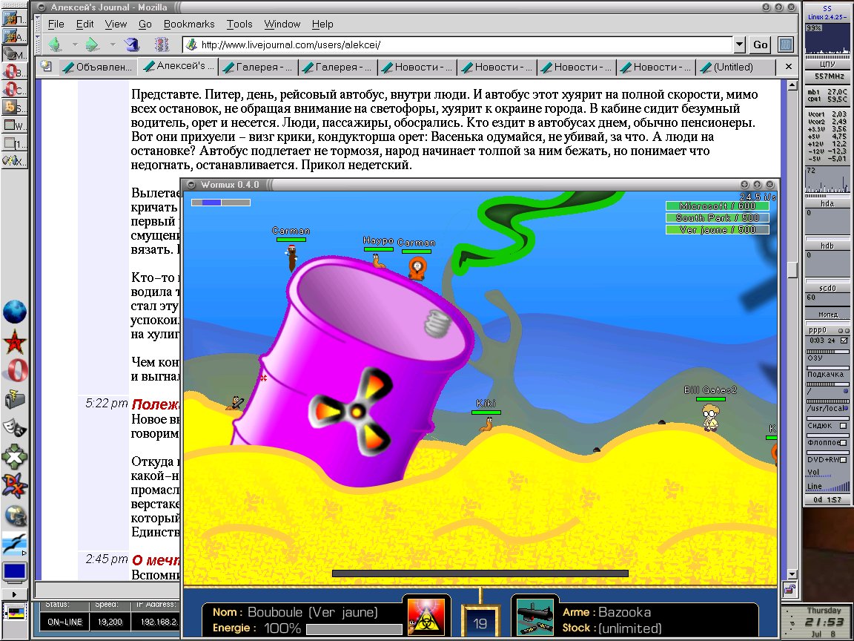Collapse the navigation toolbar grippy
854x641 pixels.
pos(38,45)
